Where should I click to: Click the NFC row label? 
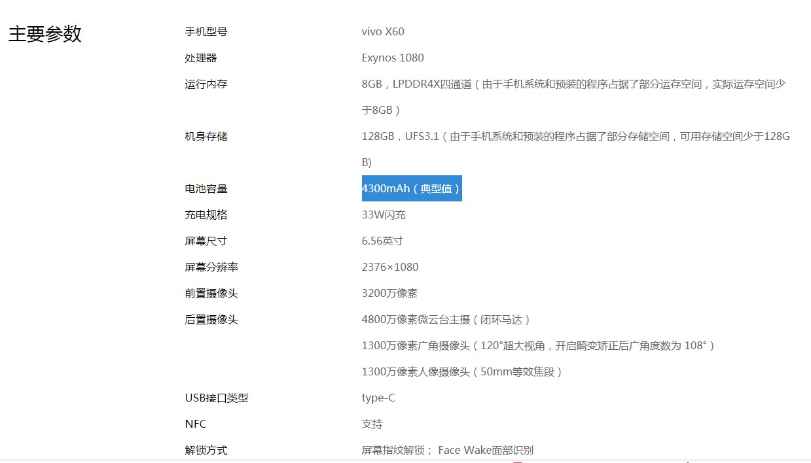[195, 424]
